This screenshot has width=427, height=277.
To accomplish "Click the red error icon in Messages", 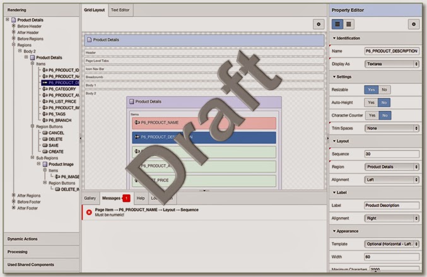I will coord(89,212).
